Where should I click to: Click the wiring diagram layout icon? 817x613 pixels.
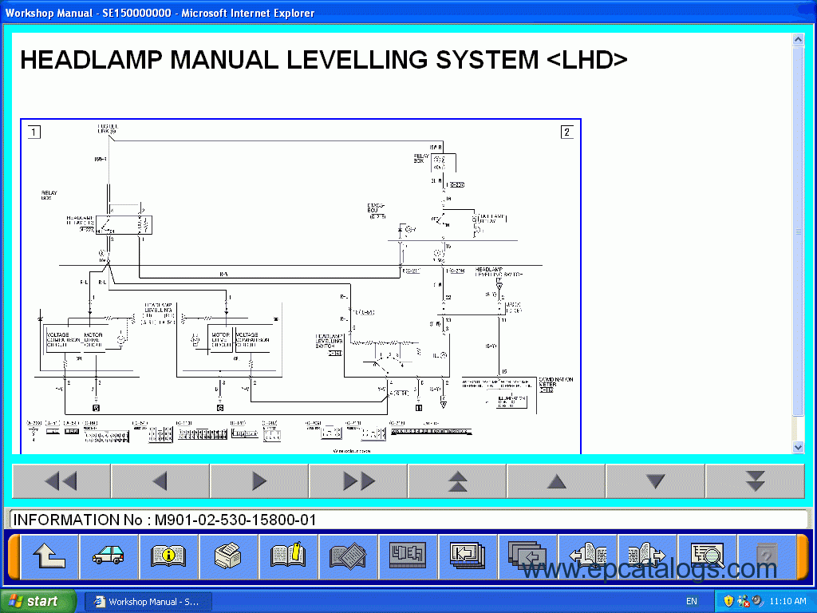408,556
